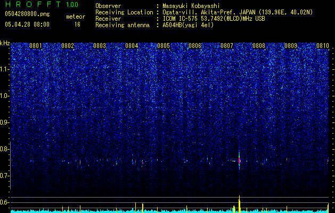
Task: Click the observer name Masayuki Kobayashi
Action: point(191,6)
